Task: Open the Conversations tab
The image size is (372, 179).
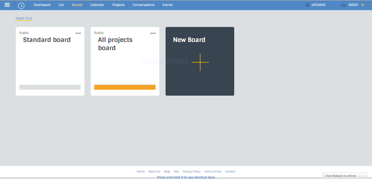Action: pos(144,5)
